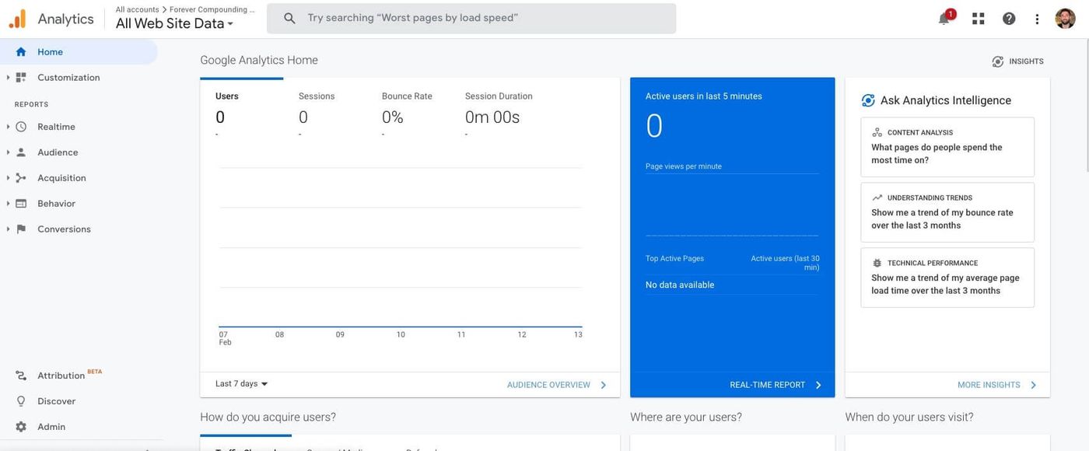Expand the Behavior reports arrow
The width and height of the screenshot is (1089, 451).
(x=8, y=204)
